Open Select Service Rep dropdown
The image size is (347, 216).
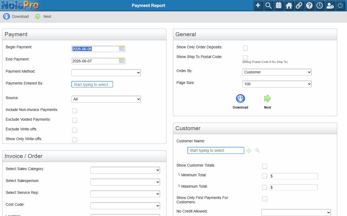click(125, 194)
